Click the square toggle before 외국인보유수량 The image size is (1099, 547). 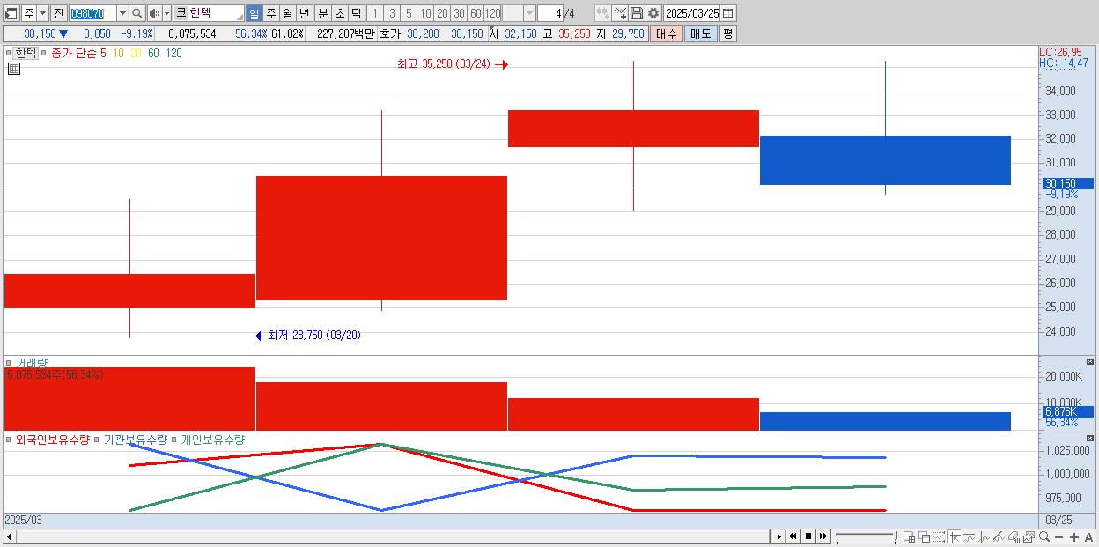tap(9, 440)
